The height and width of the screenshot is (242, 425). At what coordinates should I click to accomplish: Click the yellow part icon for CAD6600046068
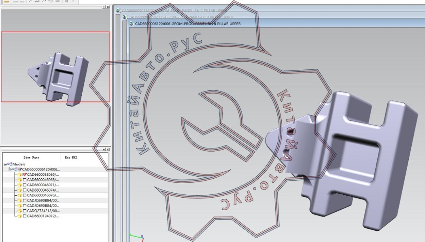click(x=19, y=180)
